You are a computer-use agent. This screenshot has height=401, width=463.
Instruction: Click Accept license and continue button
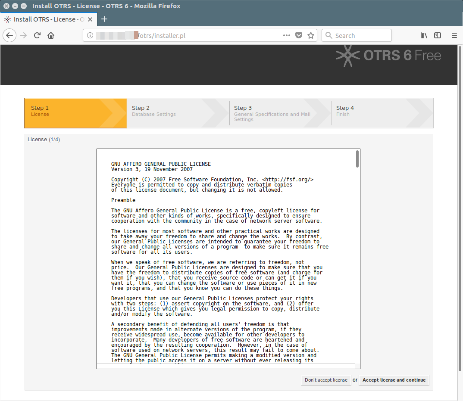click(x=394, y=380)
